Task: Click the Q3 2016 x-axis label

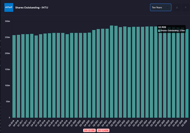Action: click(x=11, y=123)
